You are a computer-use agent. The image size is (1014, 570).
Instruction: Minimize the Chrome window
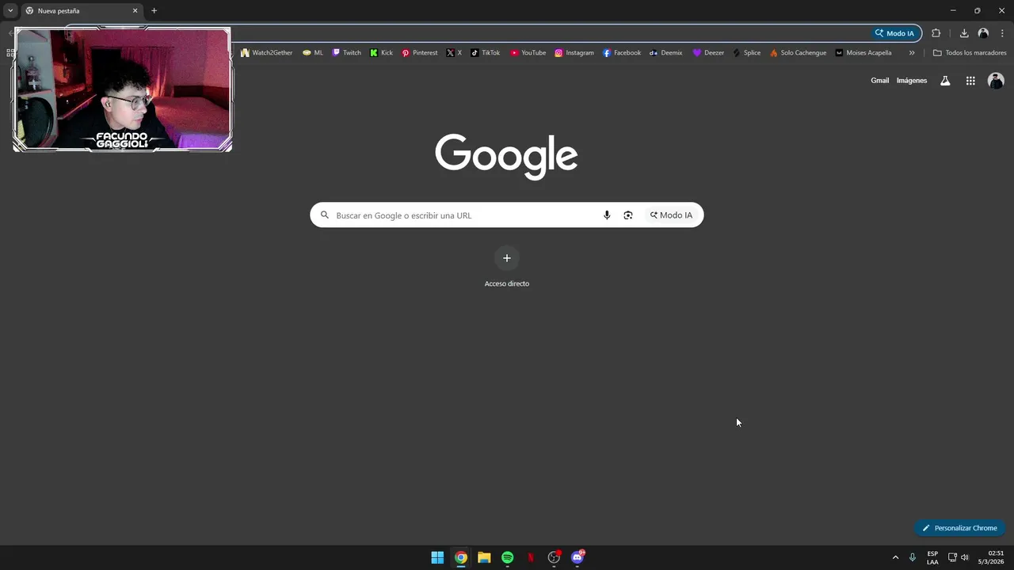tap(952, 10)
